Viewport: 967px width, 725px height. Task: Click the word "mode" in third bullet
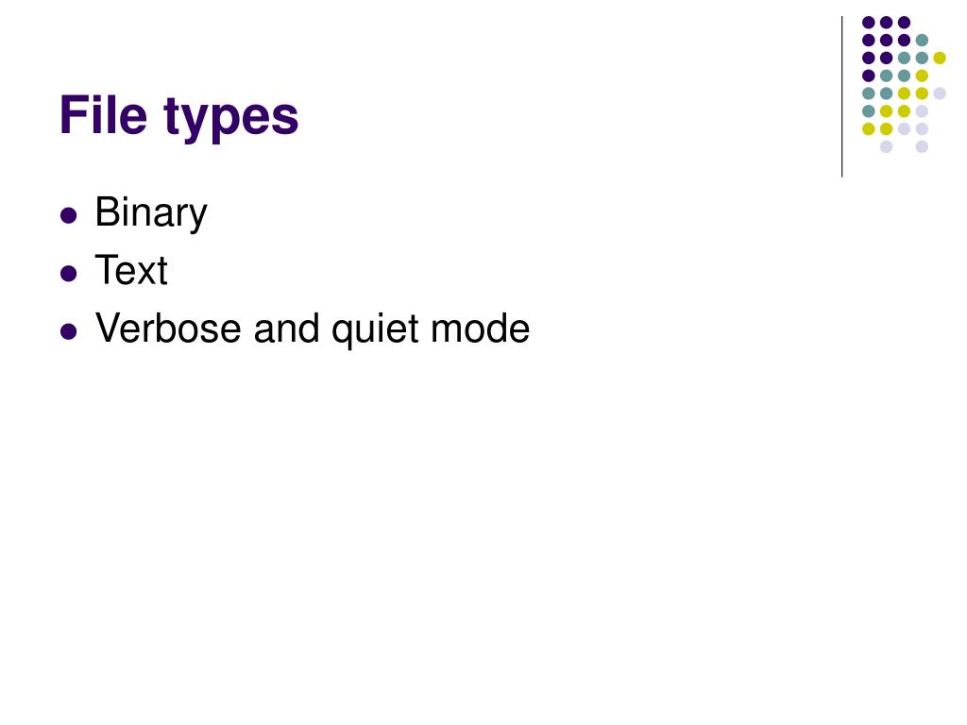(480, 328)
